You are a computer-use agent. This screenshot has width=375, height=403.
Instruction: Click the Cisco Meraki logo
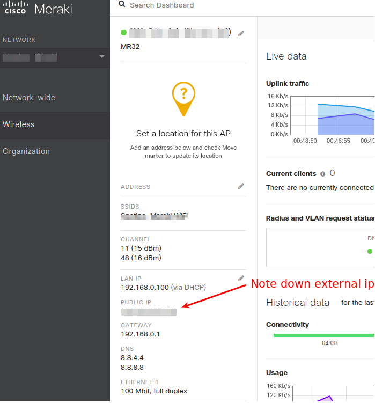coord(38,8)
